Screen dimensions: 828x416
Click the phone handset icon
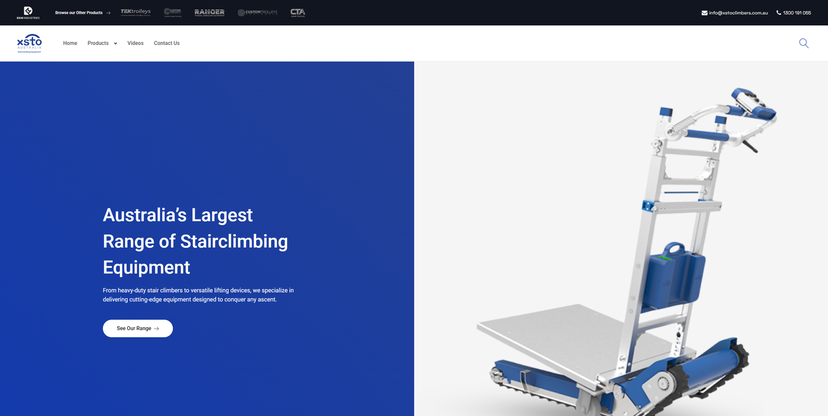[x=778, y=13]
